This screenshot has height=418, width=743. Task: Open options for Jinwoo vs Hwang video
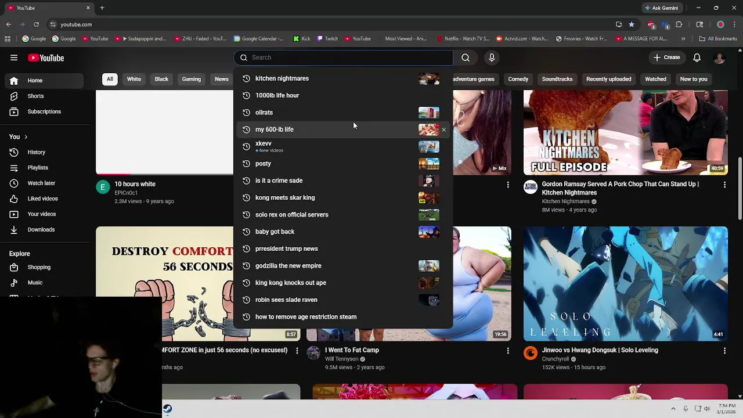coord(724,351)
